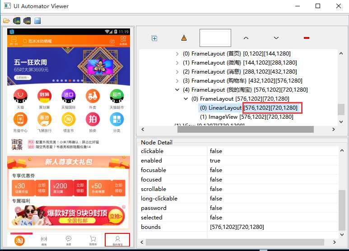
Task: Toggle the yellow warning triangle icon
Action: point(184,38)
